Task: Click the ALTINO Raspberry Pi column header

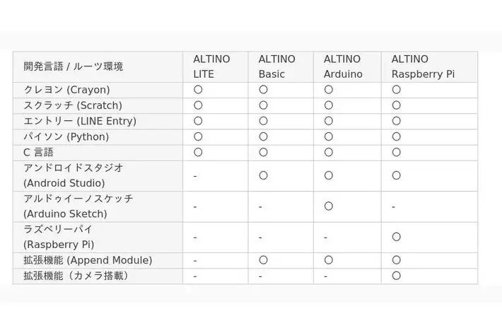Action: tap(423, 66)
